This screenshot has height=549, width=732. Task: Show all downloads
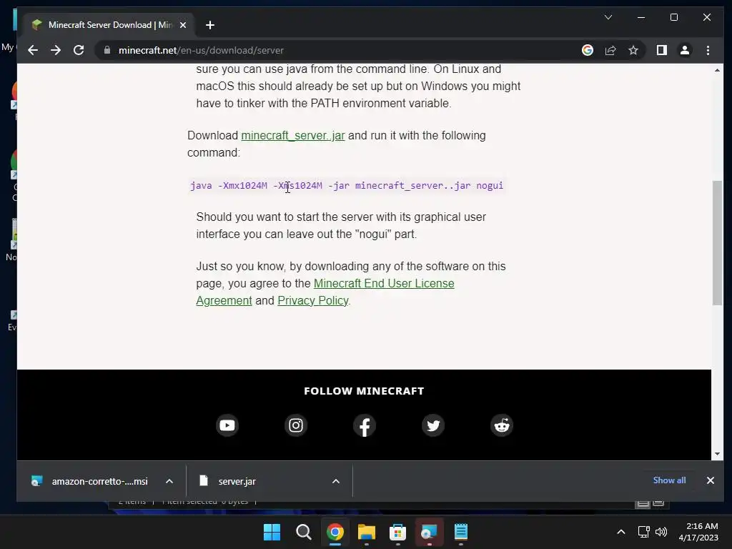click(x=669, y=480)
